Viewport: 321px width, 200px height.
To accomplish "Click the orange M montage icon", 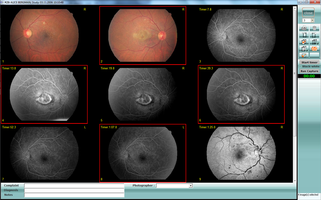I will (x=315, y=49).
